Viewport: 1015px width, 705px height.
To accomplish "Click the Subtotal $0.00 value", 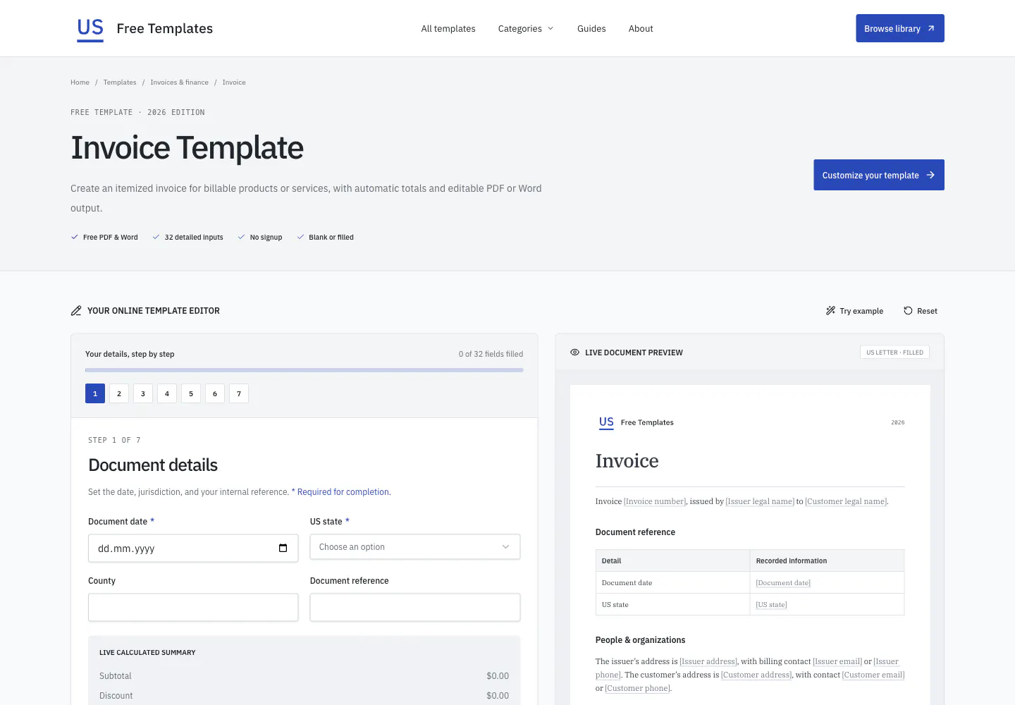I will coord(498,676).
